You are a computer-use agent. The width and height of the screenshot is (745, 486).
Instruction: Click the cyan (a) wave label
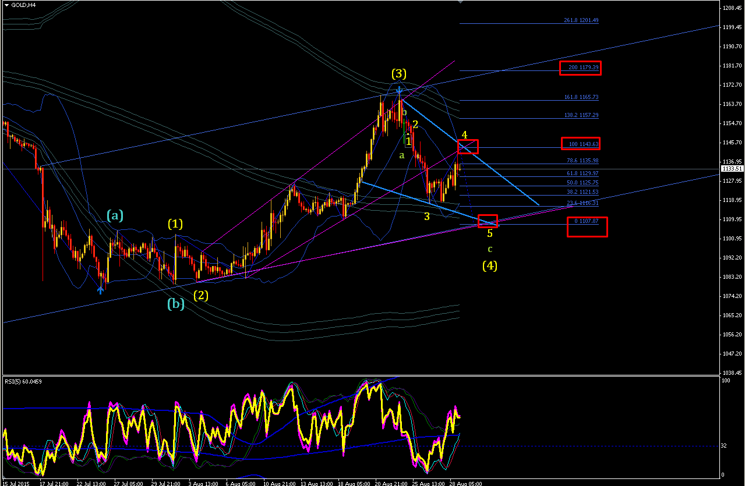115,215
